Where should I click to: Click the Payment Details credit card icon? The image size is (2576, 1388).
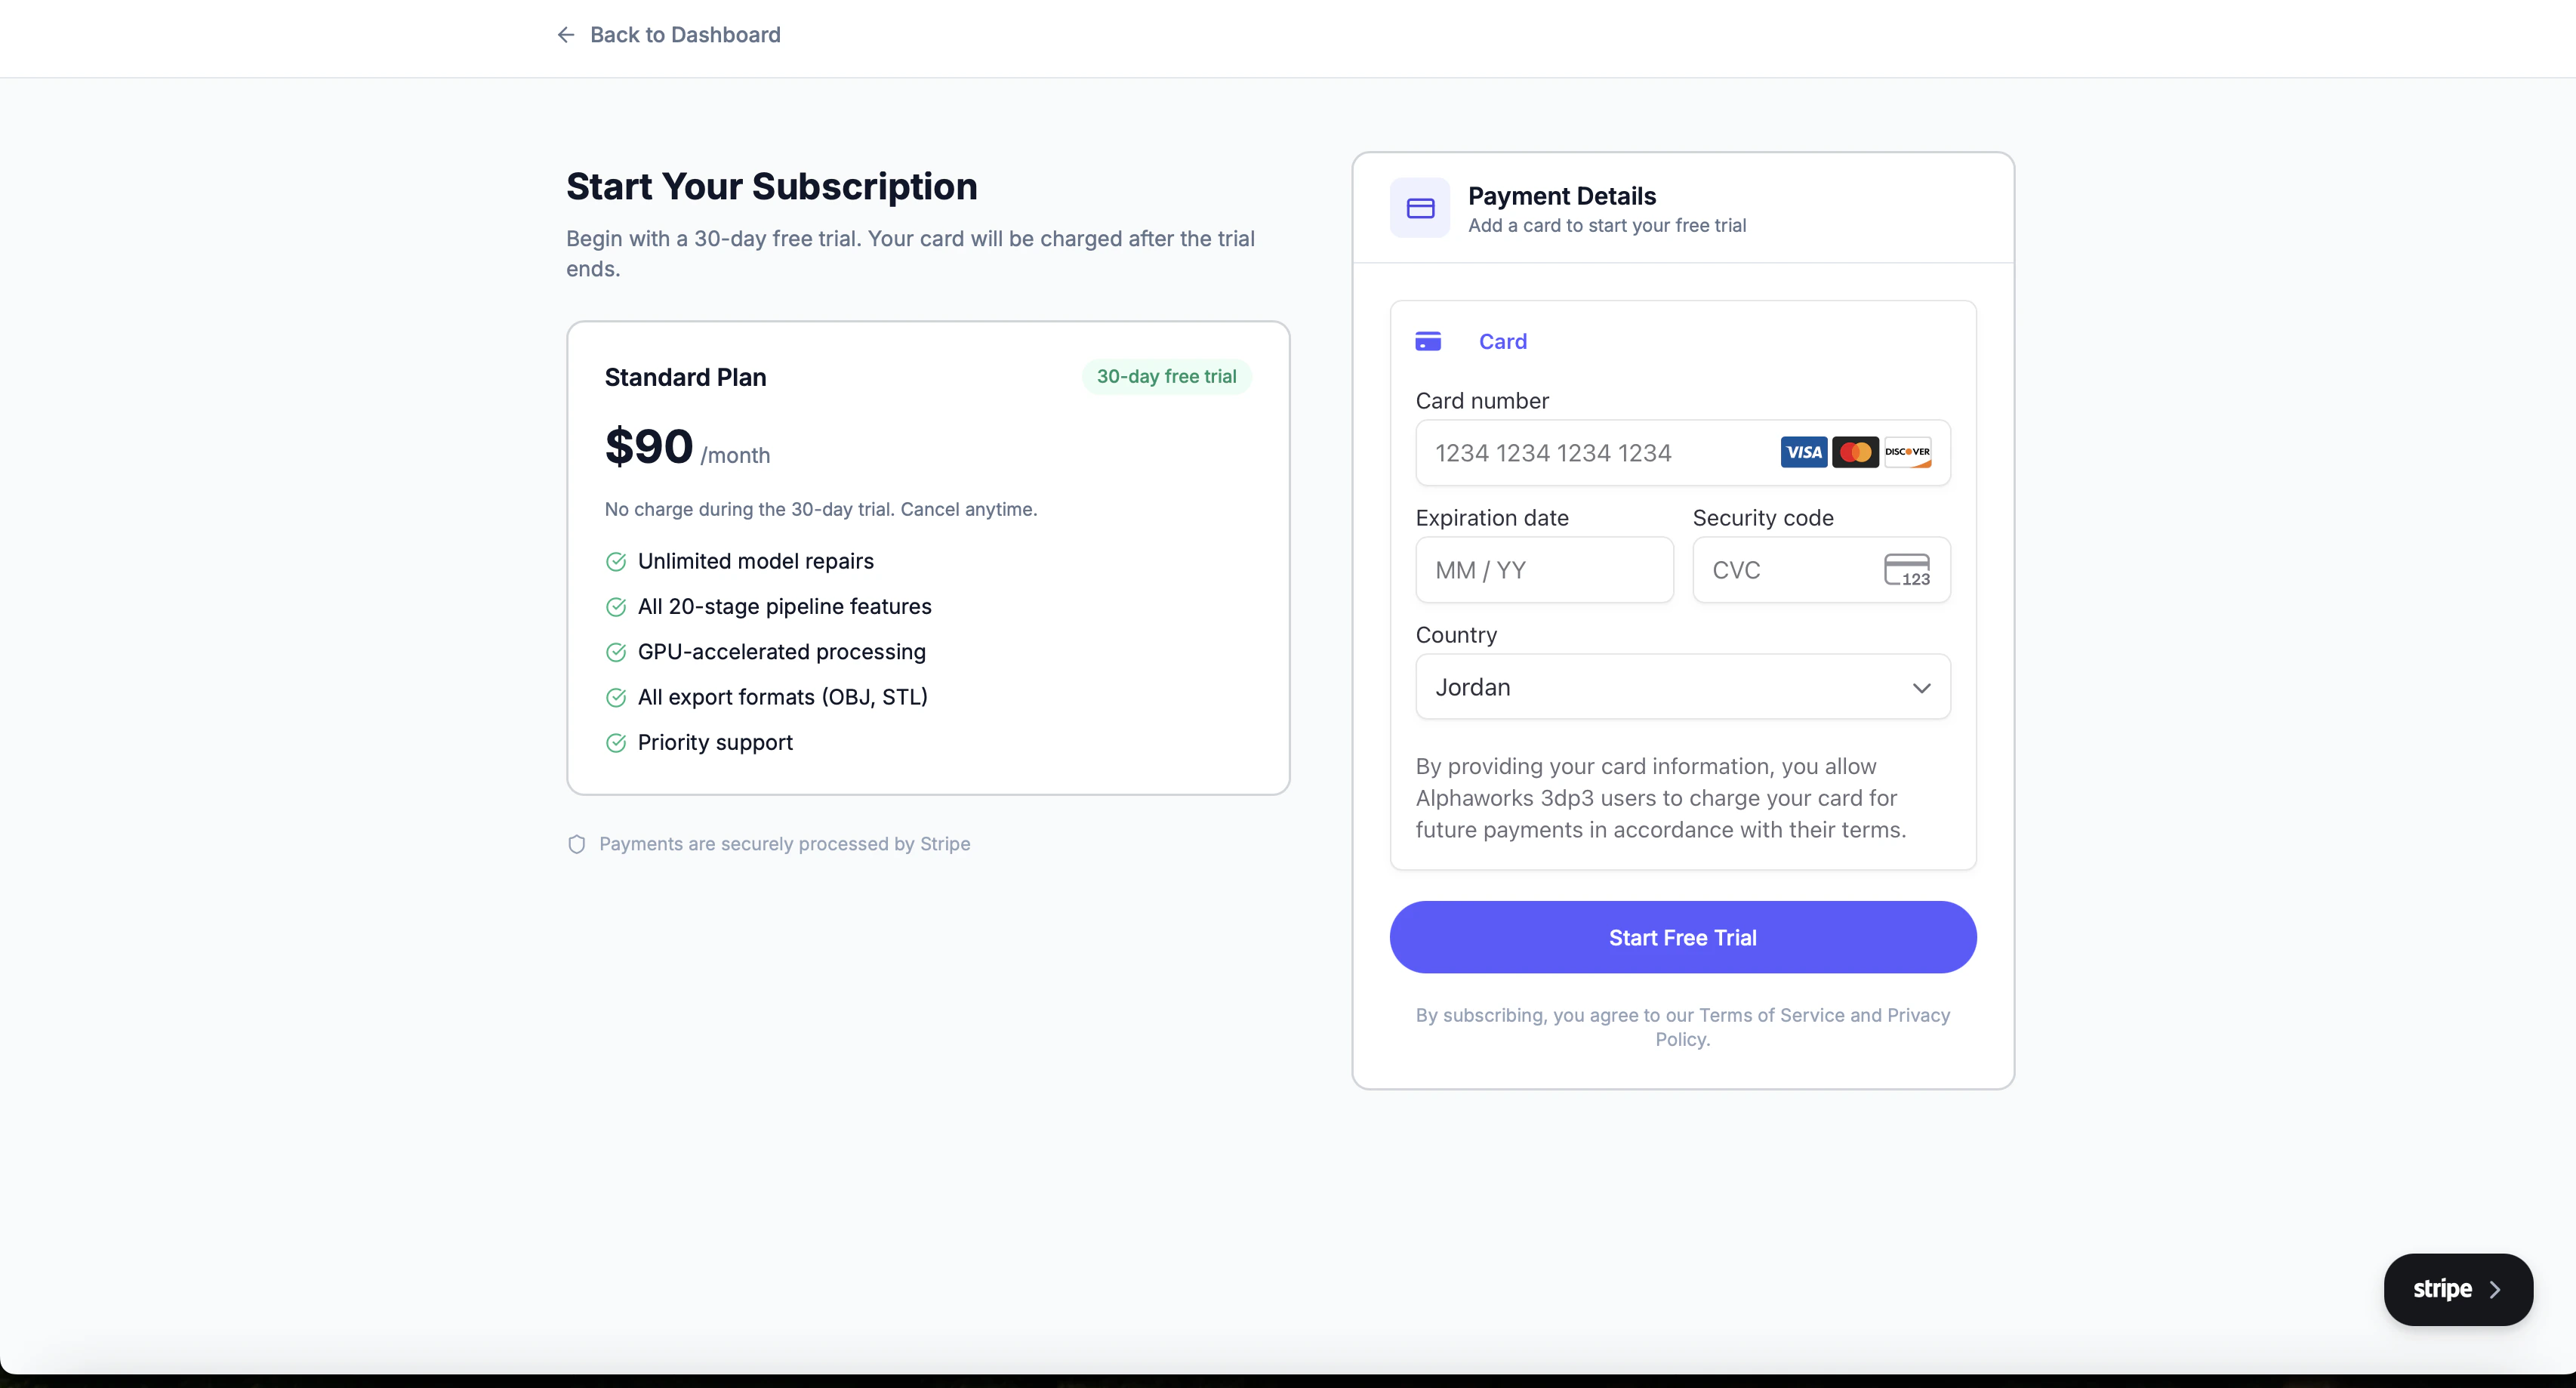[1420, 208]
